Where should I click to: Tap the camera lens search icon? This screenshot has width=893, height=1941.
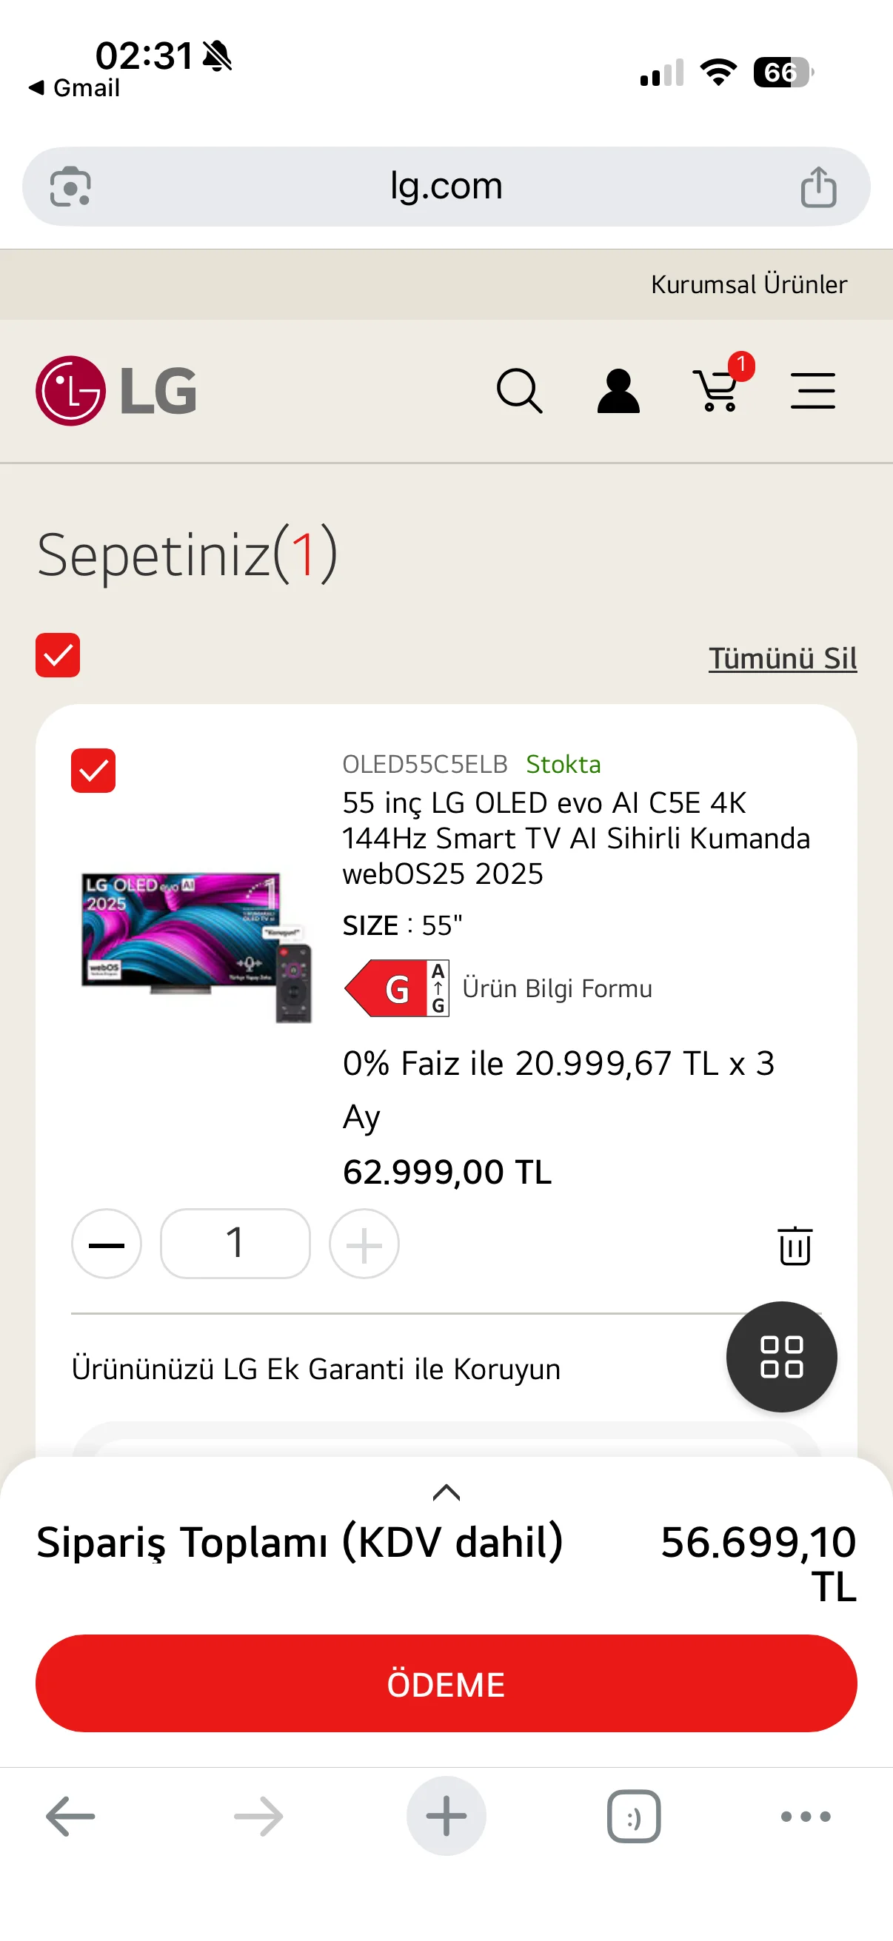pyautogui.click(x=70, y=187)
